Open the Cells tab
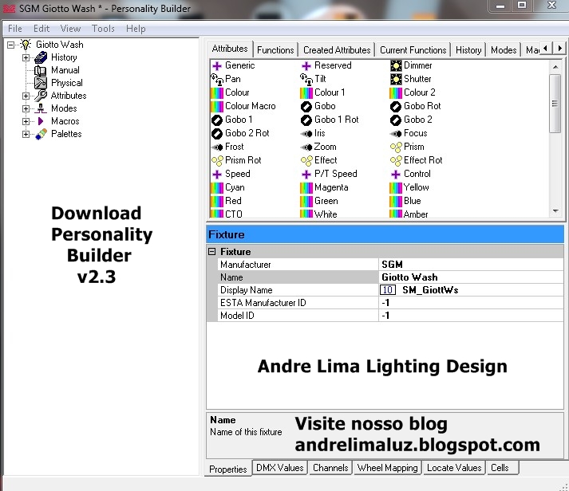 point(503,468)
